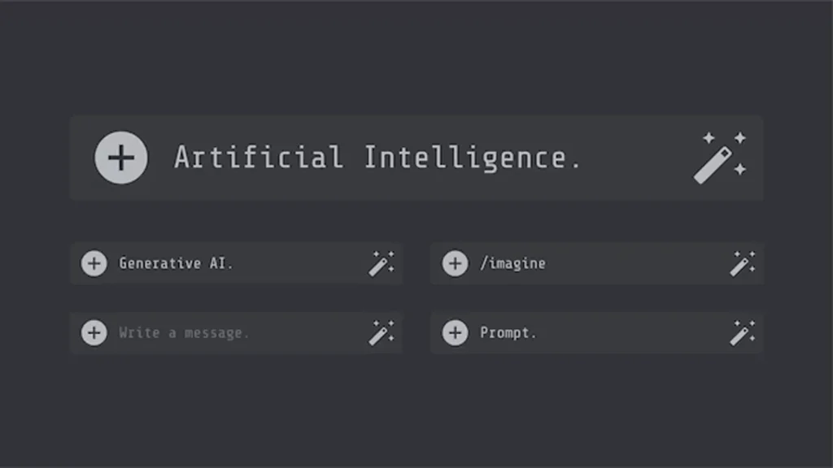Click the plus icon beside Write a message
Screen dimensions: 833x468
[95, 332]
